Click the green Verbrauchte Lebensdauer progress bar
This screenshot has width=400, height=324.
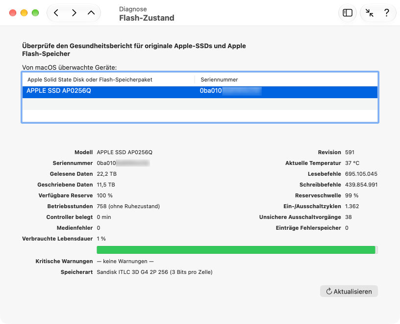coord(237,250)
